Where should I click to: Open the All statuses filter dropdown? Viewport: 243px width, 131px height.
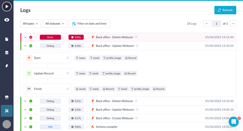coord(55,24)
